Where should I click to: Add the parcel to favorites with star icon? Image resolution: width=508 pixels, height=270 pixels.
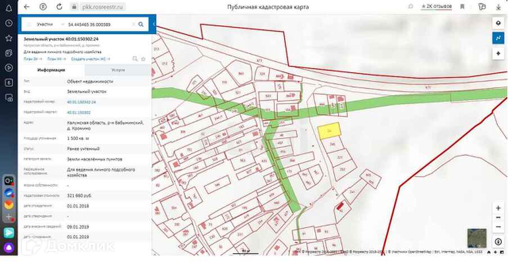[143, 59]
